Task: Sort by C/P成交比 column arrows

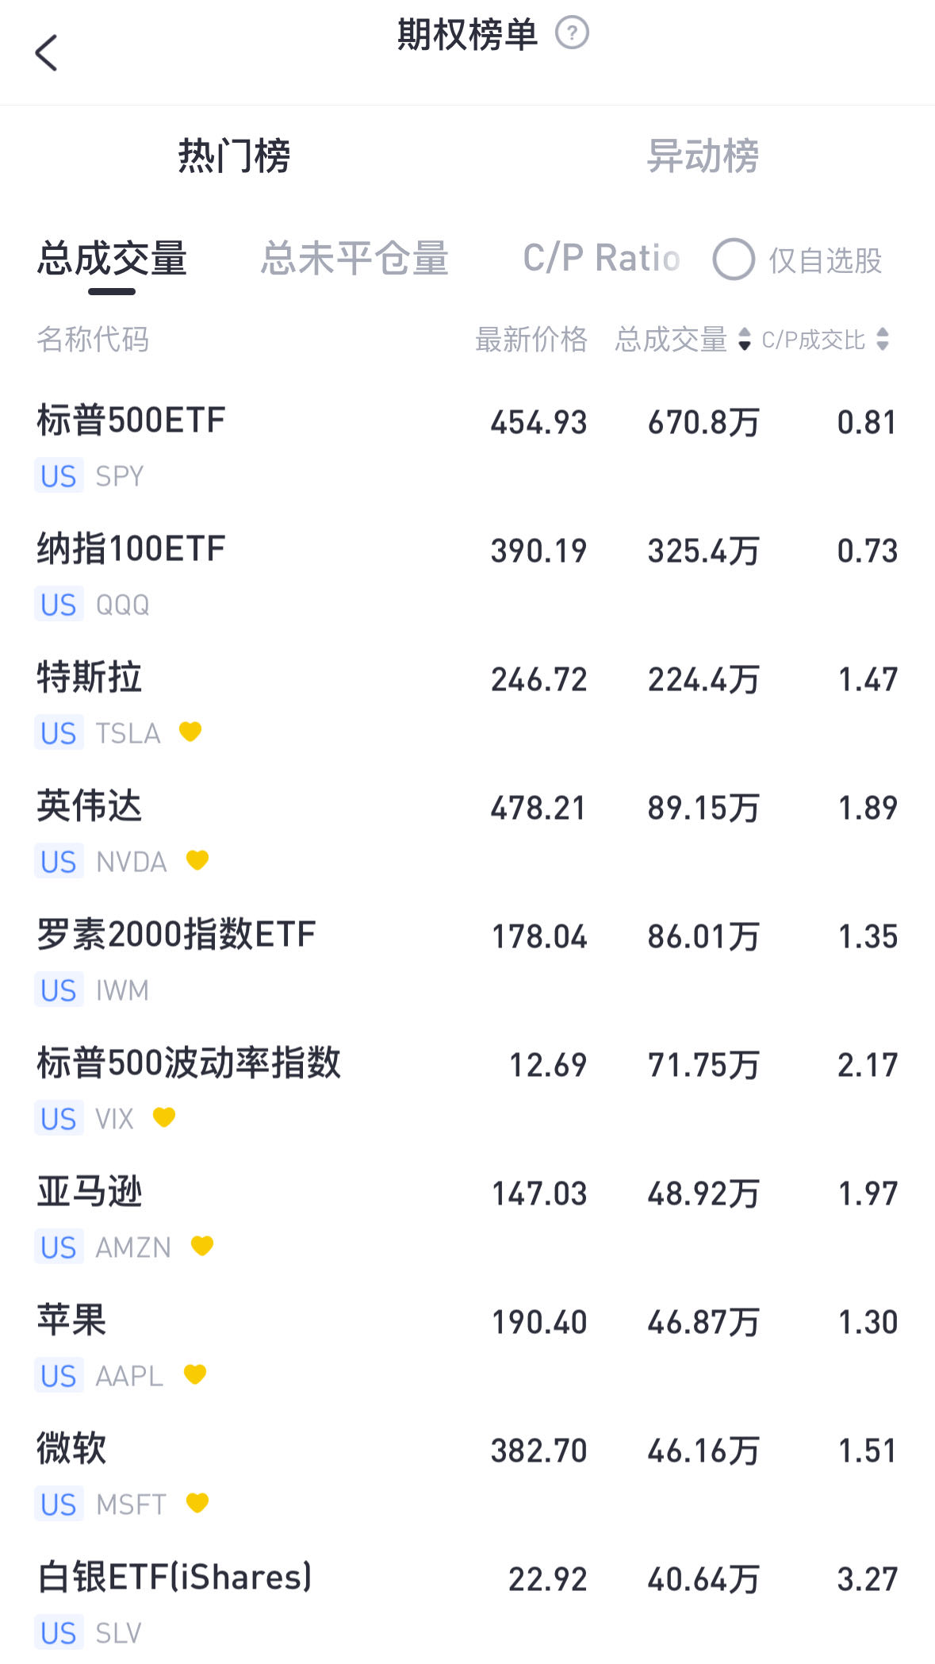Action: coord(883,340)
